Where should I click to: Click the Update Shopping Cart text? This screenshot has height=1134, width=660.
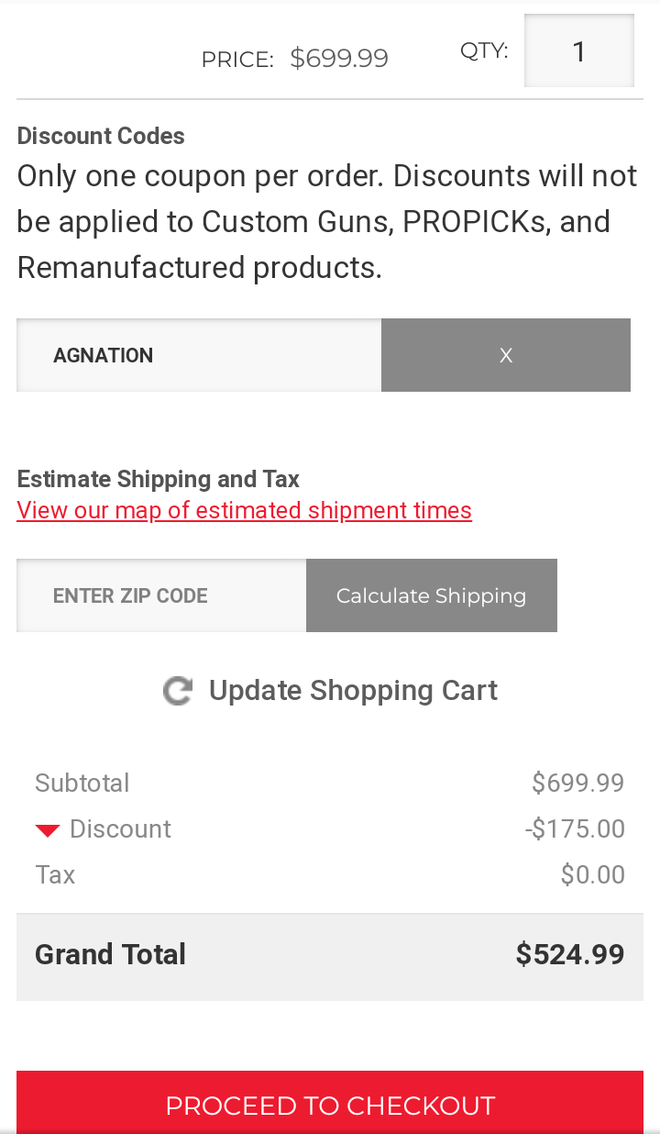[x=353, y=691]
